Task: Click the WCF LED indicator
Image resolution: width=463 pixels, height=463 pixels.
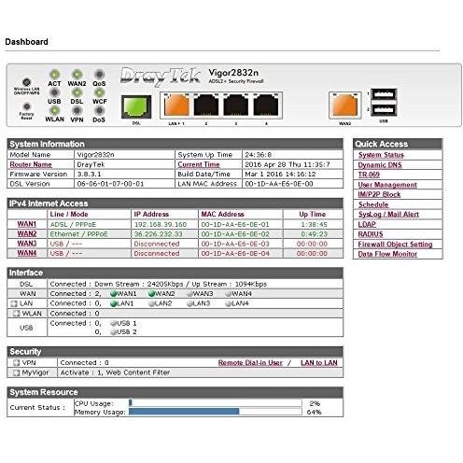Action: (99, 92)
